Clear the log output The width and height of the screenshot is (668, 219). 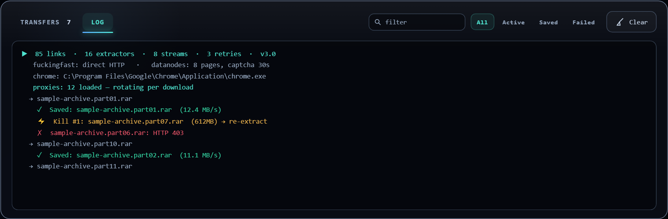tap(631, 22)
